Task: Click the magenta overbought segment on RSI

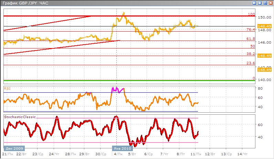Action: click(x=117, y=90)
